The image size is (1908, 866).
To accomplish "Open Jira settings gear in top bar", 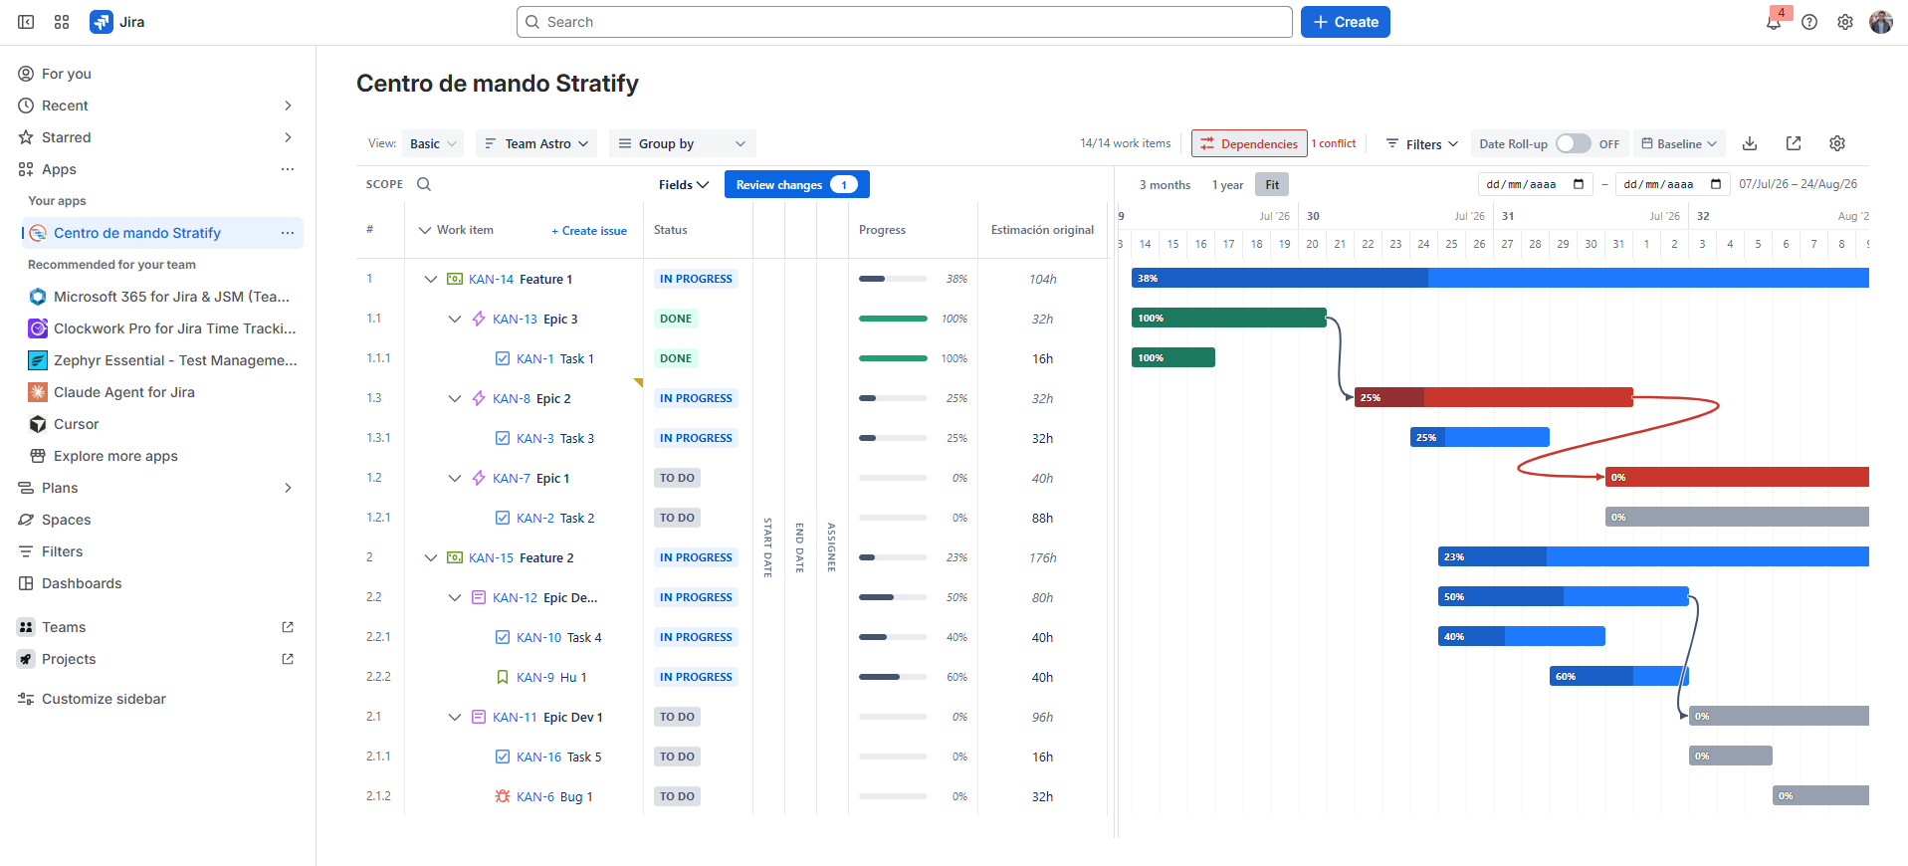I will pyautogui.click(x=1845, y=22).
